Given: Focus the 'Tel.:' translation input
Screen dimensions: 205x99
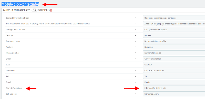Looking at the screenshot, I should pyautogui.click(x=174, y=76).
